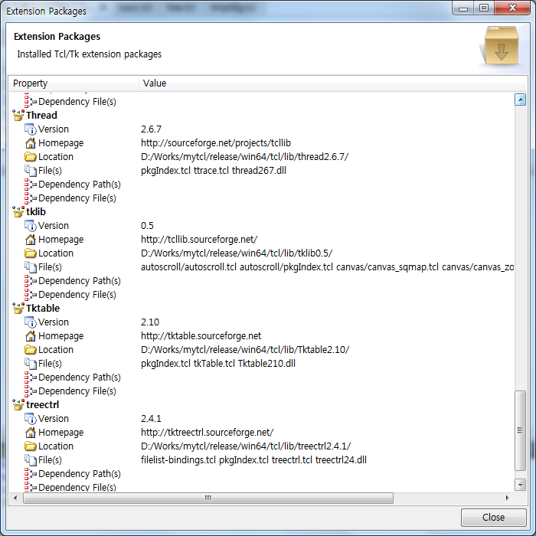536x536 pixels.
Task: Click Tktable version value 2.10
Action: click(150, 322)
